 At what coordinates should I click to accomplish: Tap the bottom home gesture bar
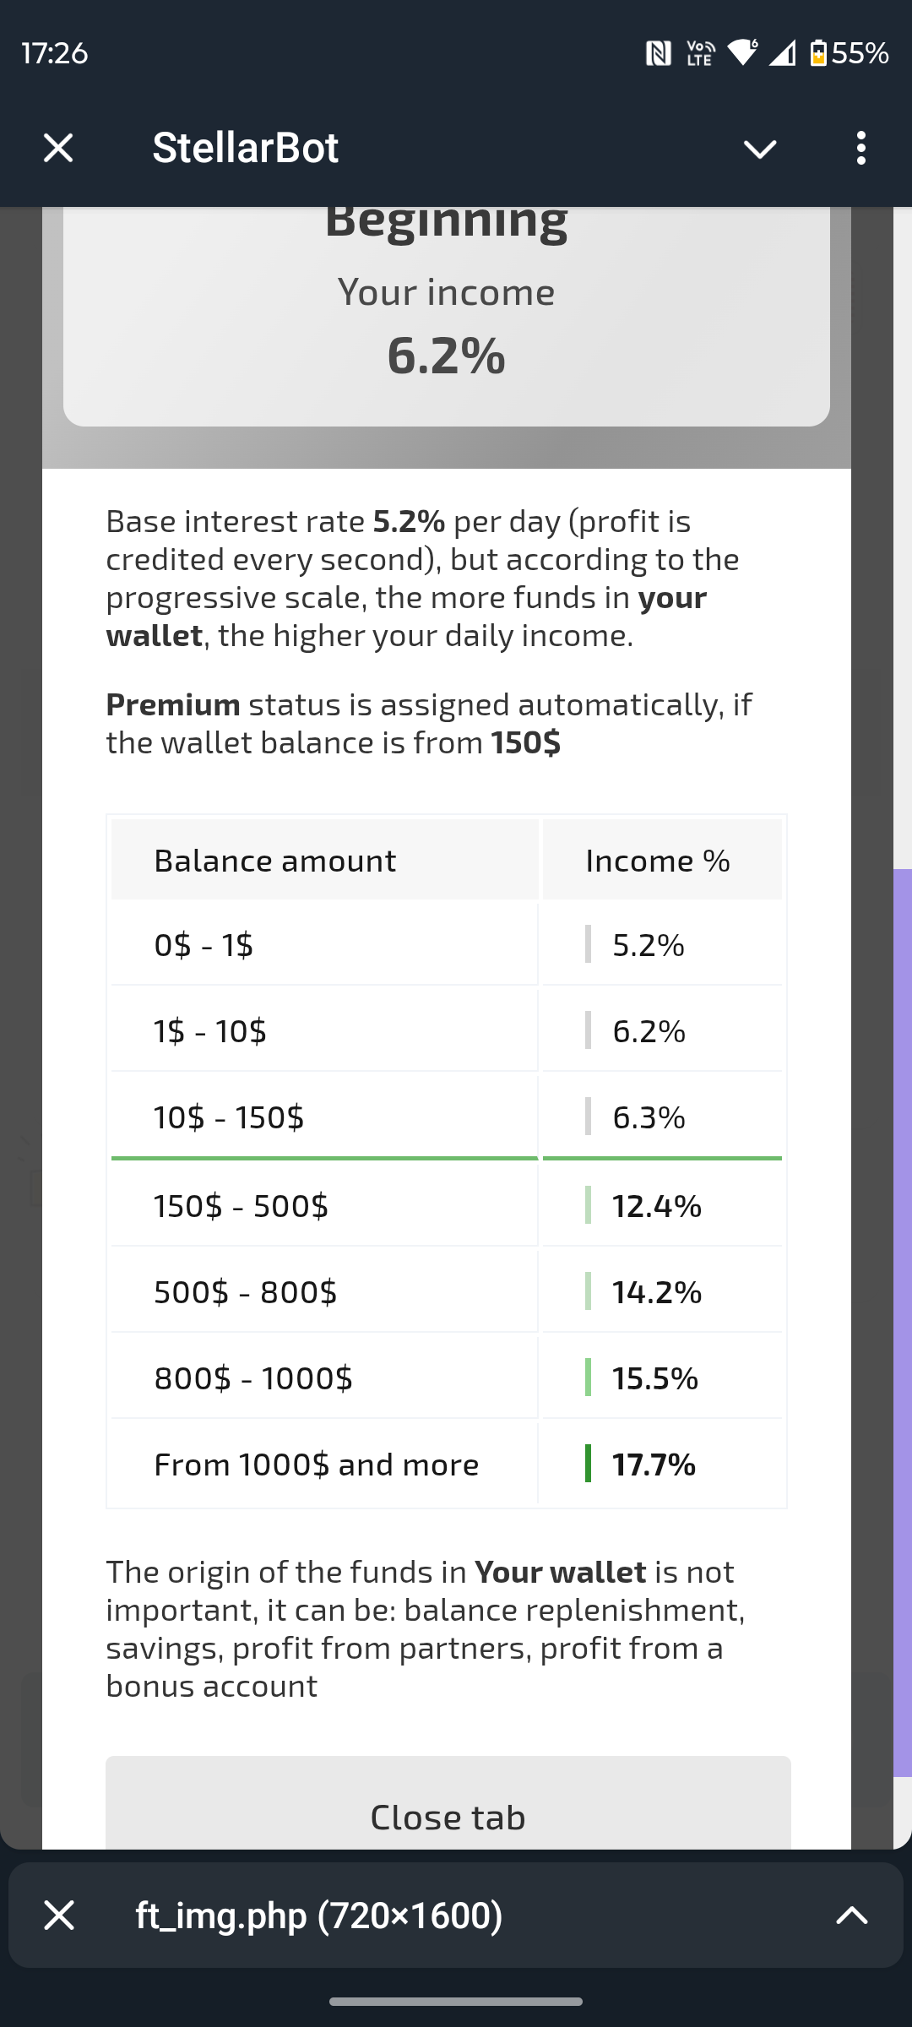pos(456,2001)
